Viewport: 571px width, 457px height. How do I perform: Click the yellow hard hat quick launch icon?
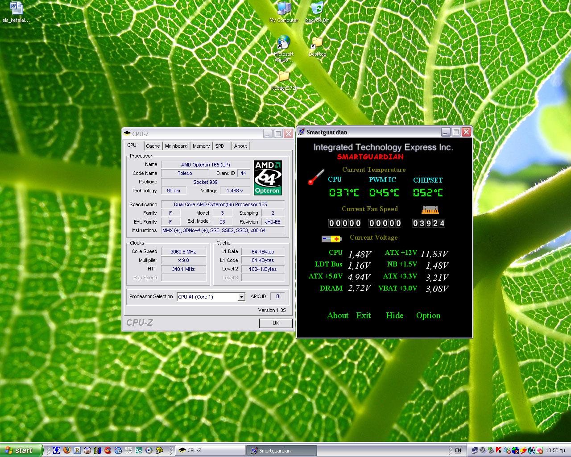click(x=159, y=450)
